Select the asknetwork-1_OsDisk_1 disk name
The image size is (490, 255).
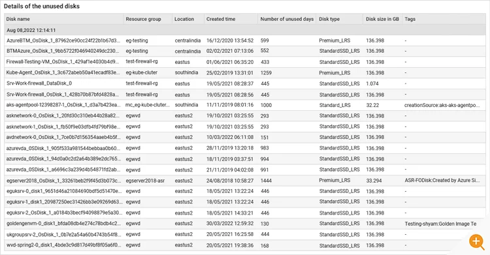(x=63, y=127)
